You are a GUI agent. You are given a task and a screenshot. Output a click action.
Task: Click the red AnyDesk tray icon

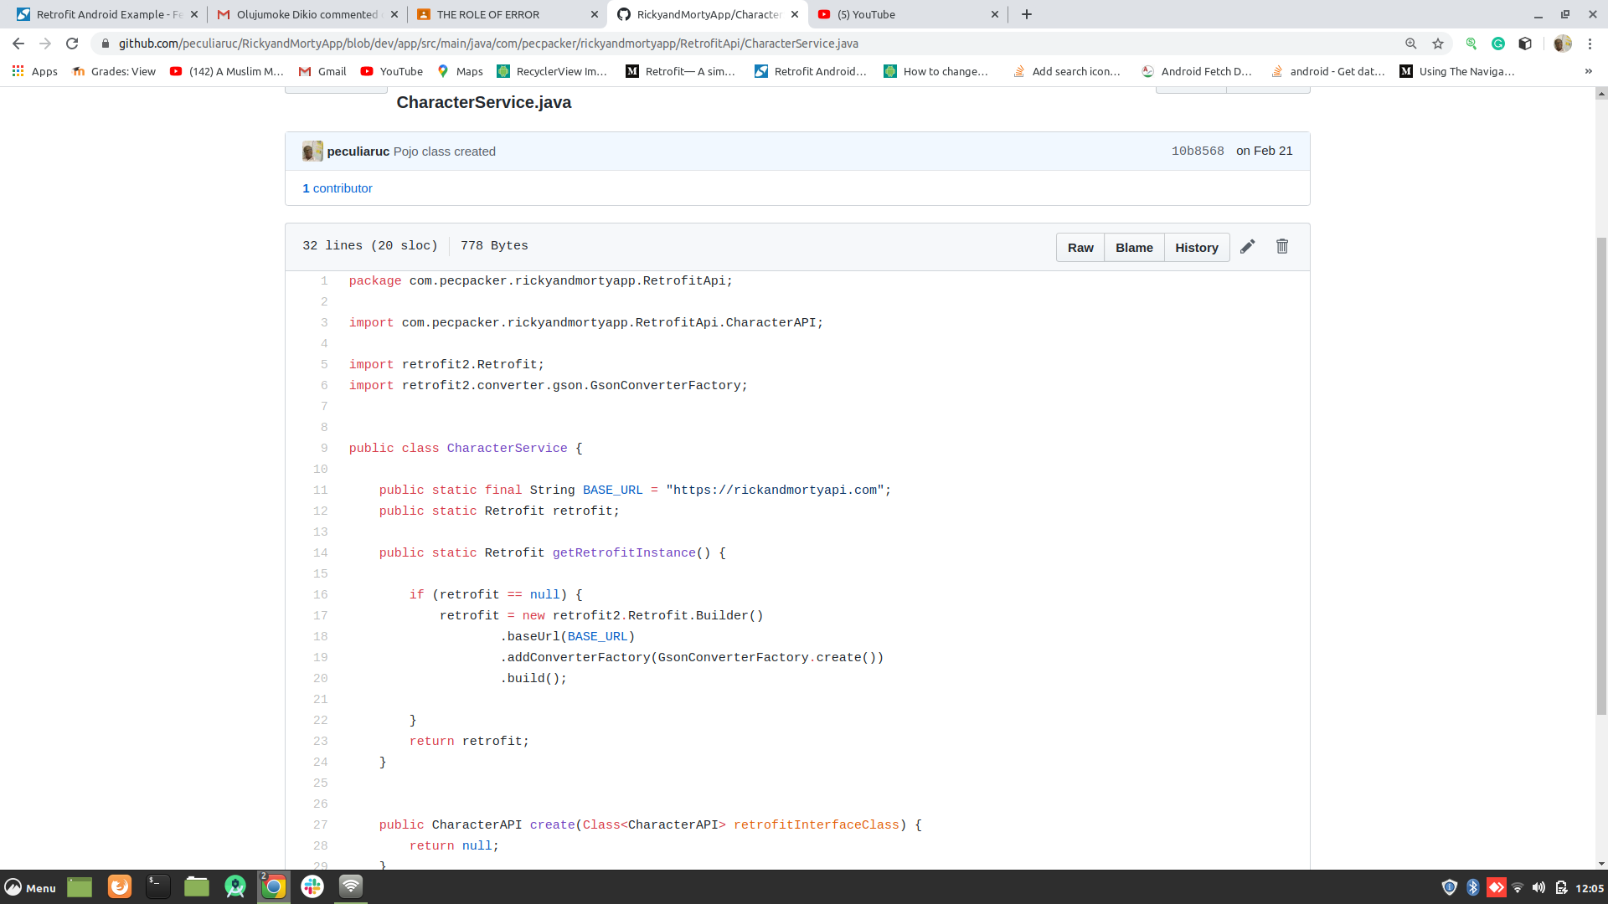pyautogui.click(x=1497, y=887)
